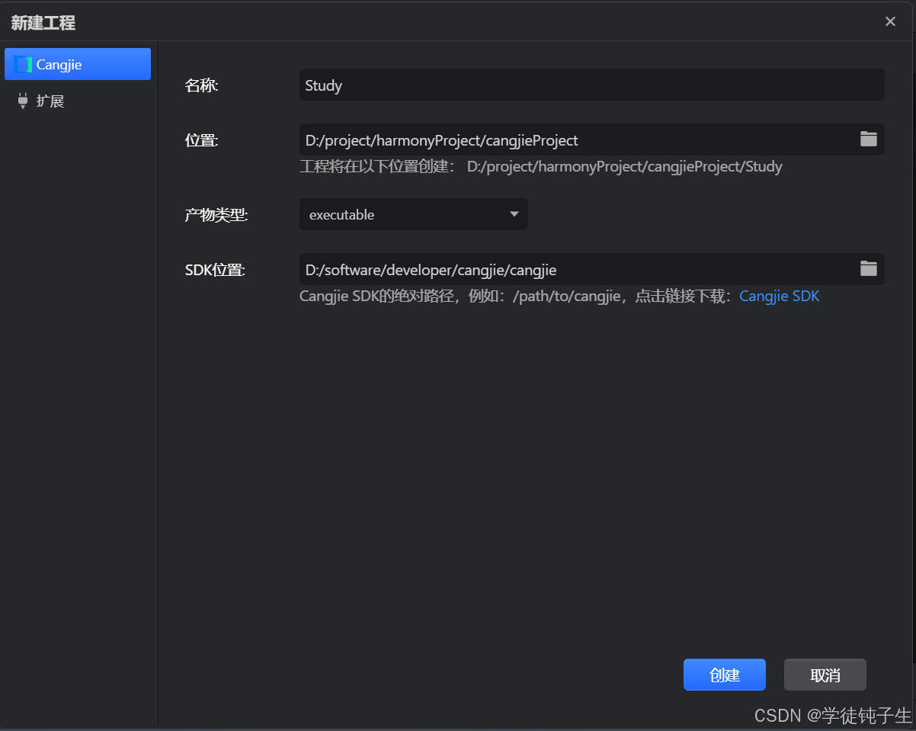The height and width of the screenshot is (731, 916).
Task: Click the 位置: label
Action: (201, 140)
